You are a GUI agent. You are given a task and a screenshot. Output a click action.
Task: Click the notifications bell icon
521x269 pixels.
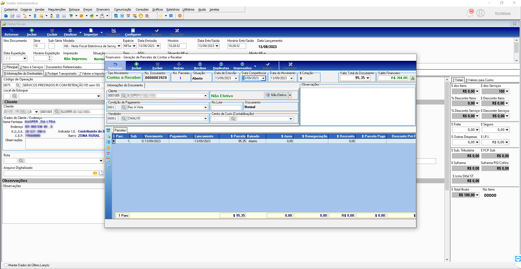tap(470, 13)
